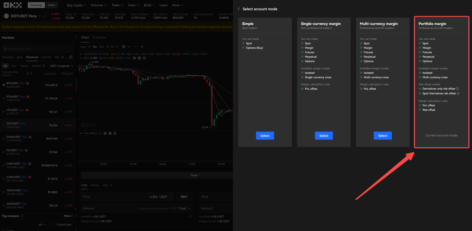
Task: Remove the VOLUME indicator with its X
Action: pyautogui.click(x=115, y=133)
